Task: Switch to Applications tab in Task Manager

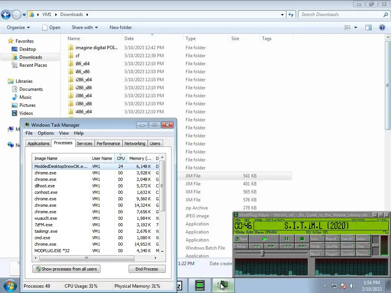Action: coord(39,143)
